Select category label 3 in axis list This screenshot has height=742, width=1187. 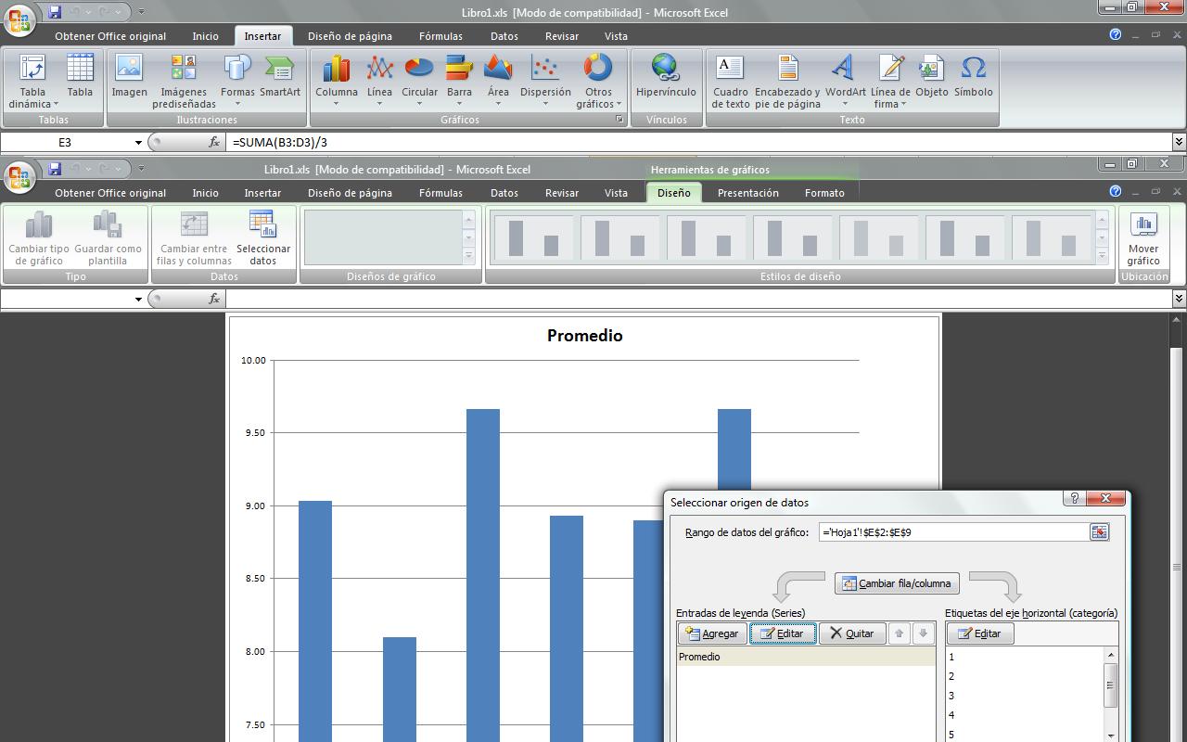click(1025, 696)
